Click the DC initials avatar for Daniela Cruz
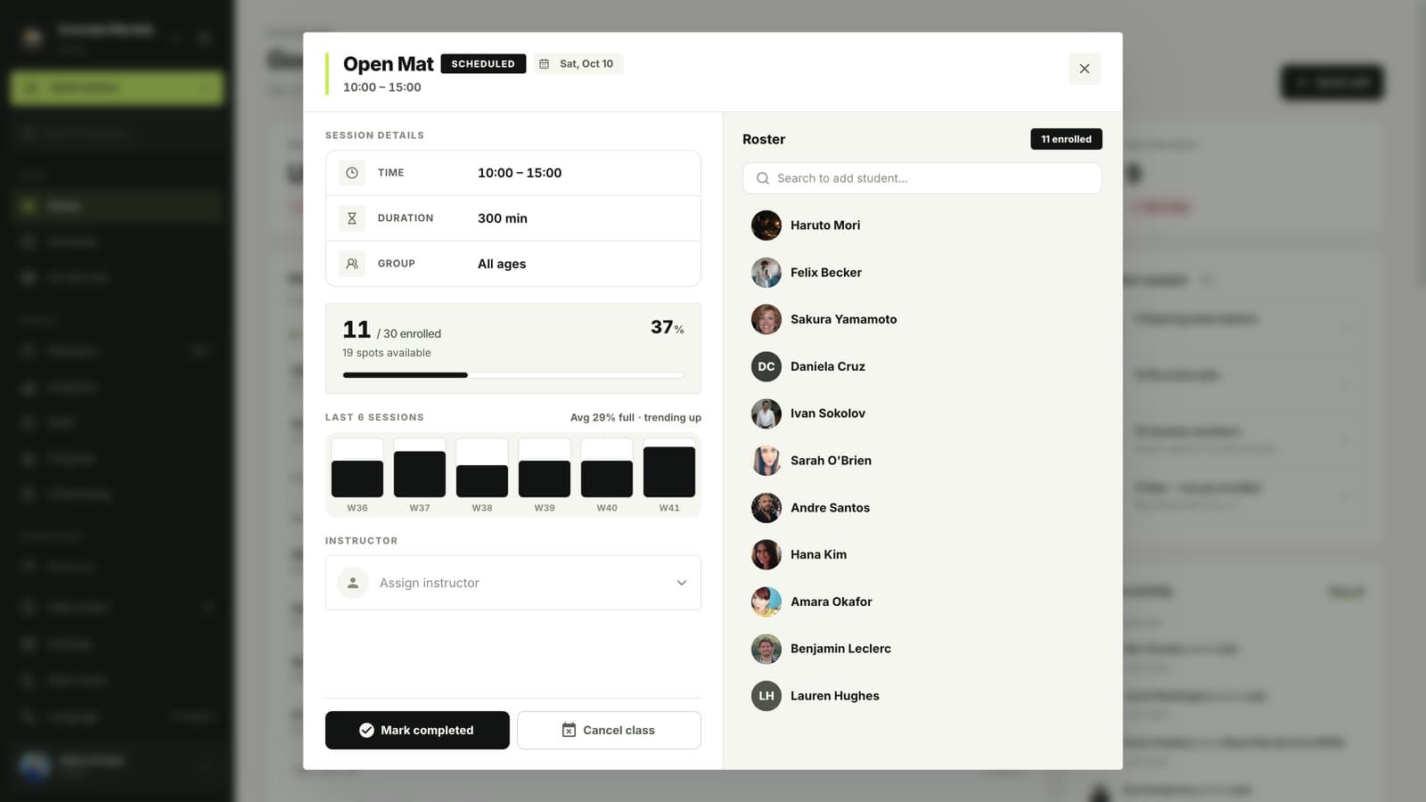The image size is (1426, 802). 766,366
